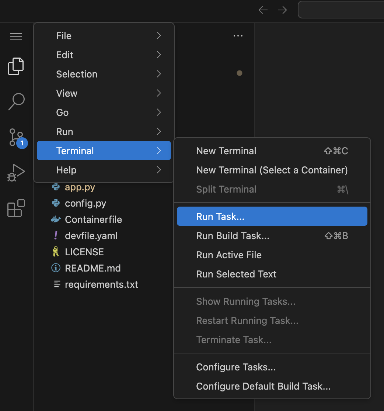Click the hamburger menu icon
Screen dimensions: 384x411
point(16,36)
